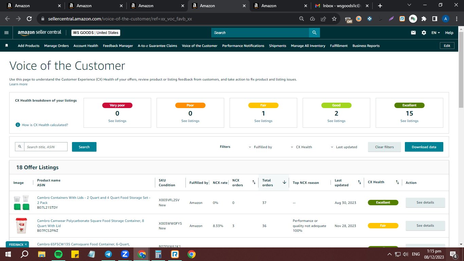Open the Chrome profile avatar A
Screen dimensions: 464x261
pyautogui.click(x=446, y=19)
